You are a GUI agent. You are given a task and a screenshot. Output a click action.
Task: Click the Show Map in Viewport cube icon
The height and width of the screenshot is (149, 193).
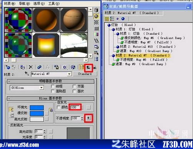click(x=73, y=67)
